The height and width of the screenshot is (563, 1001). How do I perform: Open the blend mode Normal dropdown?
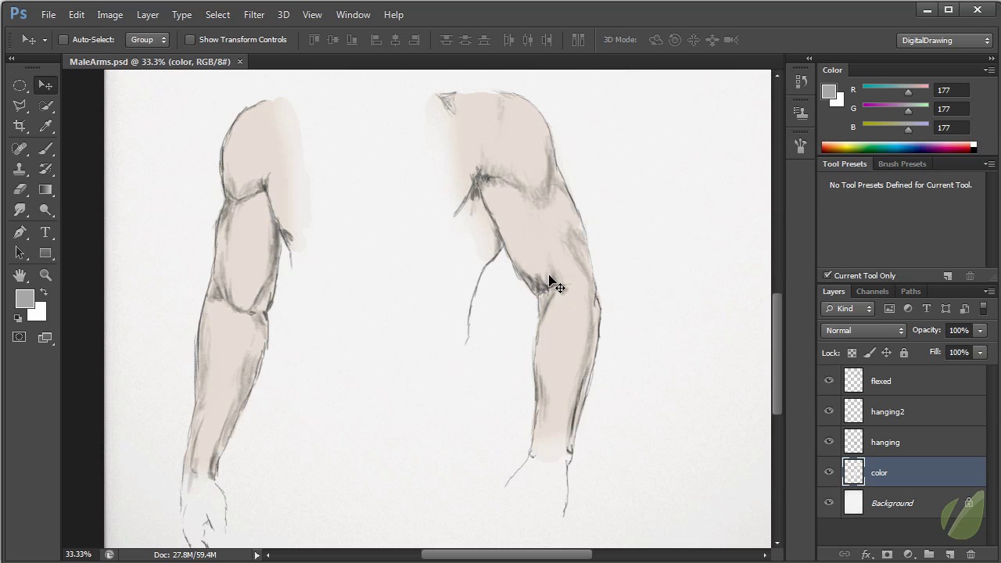point(863,330)
